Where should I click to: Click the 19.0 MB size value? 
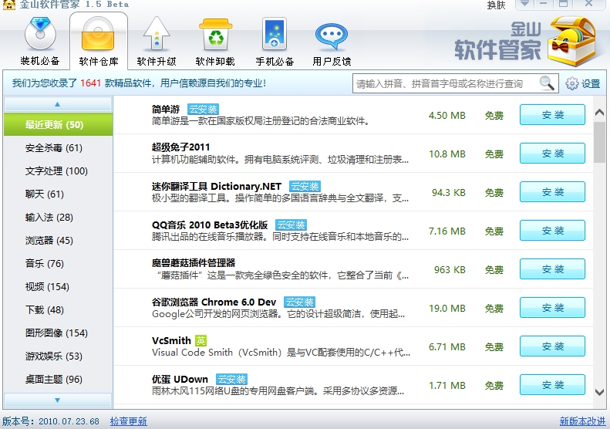coord(447,309)
